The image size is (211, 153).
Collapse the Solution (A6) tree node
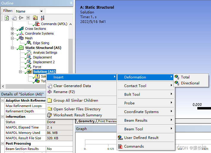(x=20, y=72)
